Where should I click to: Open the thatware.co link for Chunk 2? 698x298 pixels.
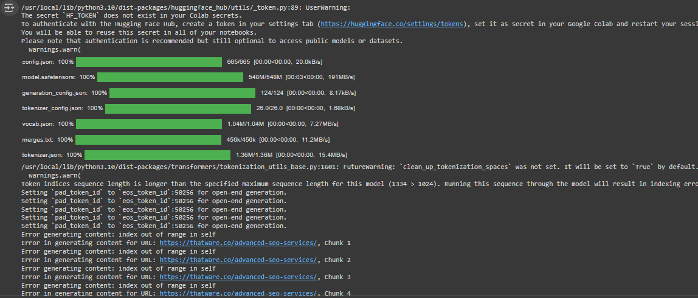pyautogui.click(x=238, y=260)
